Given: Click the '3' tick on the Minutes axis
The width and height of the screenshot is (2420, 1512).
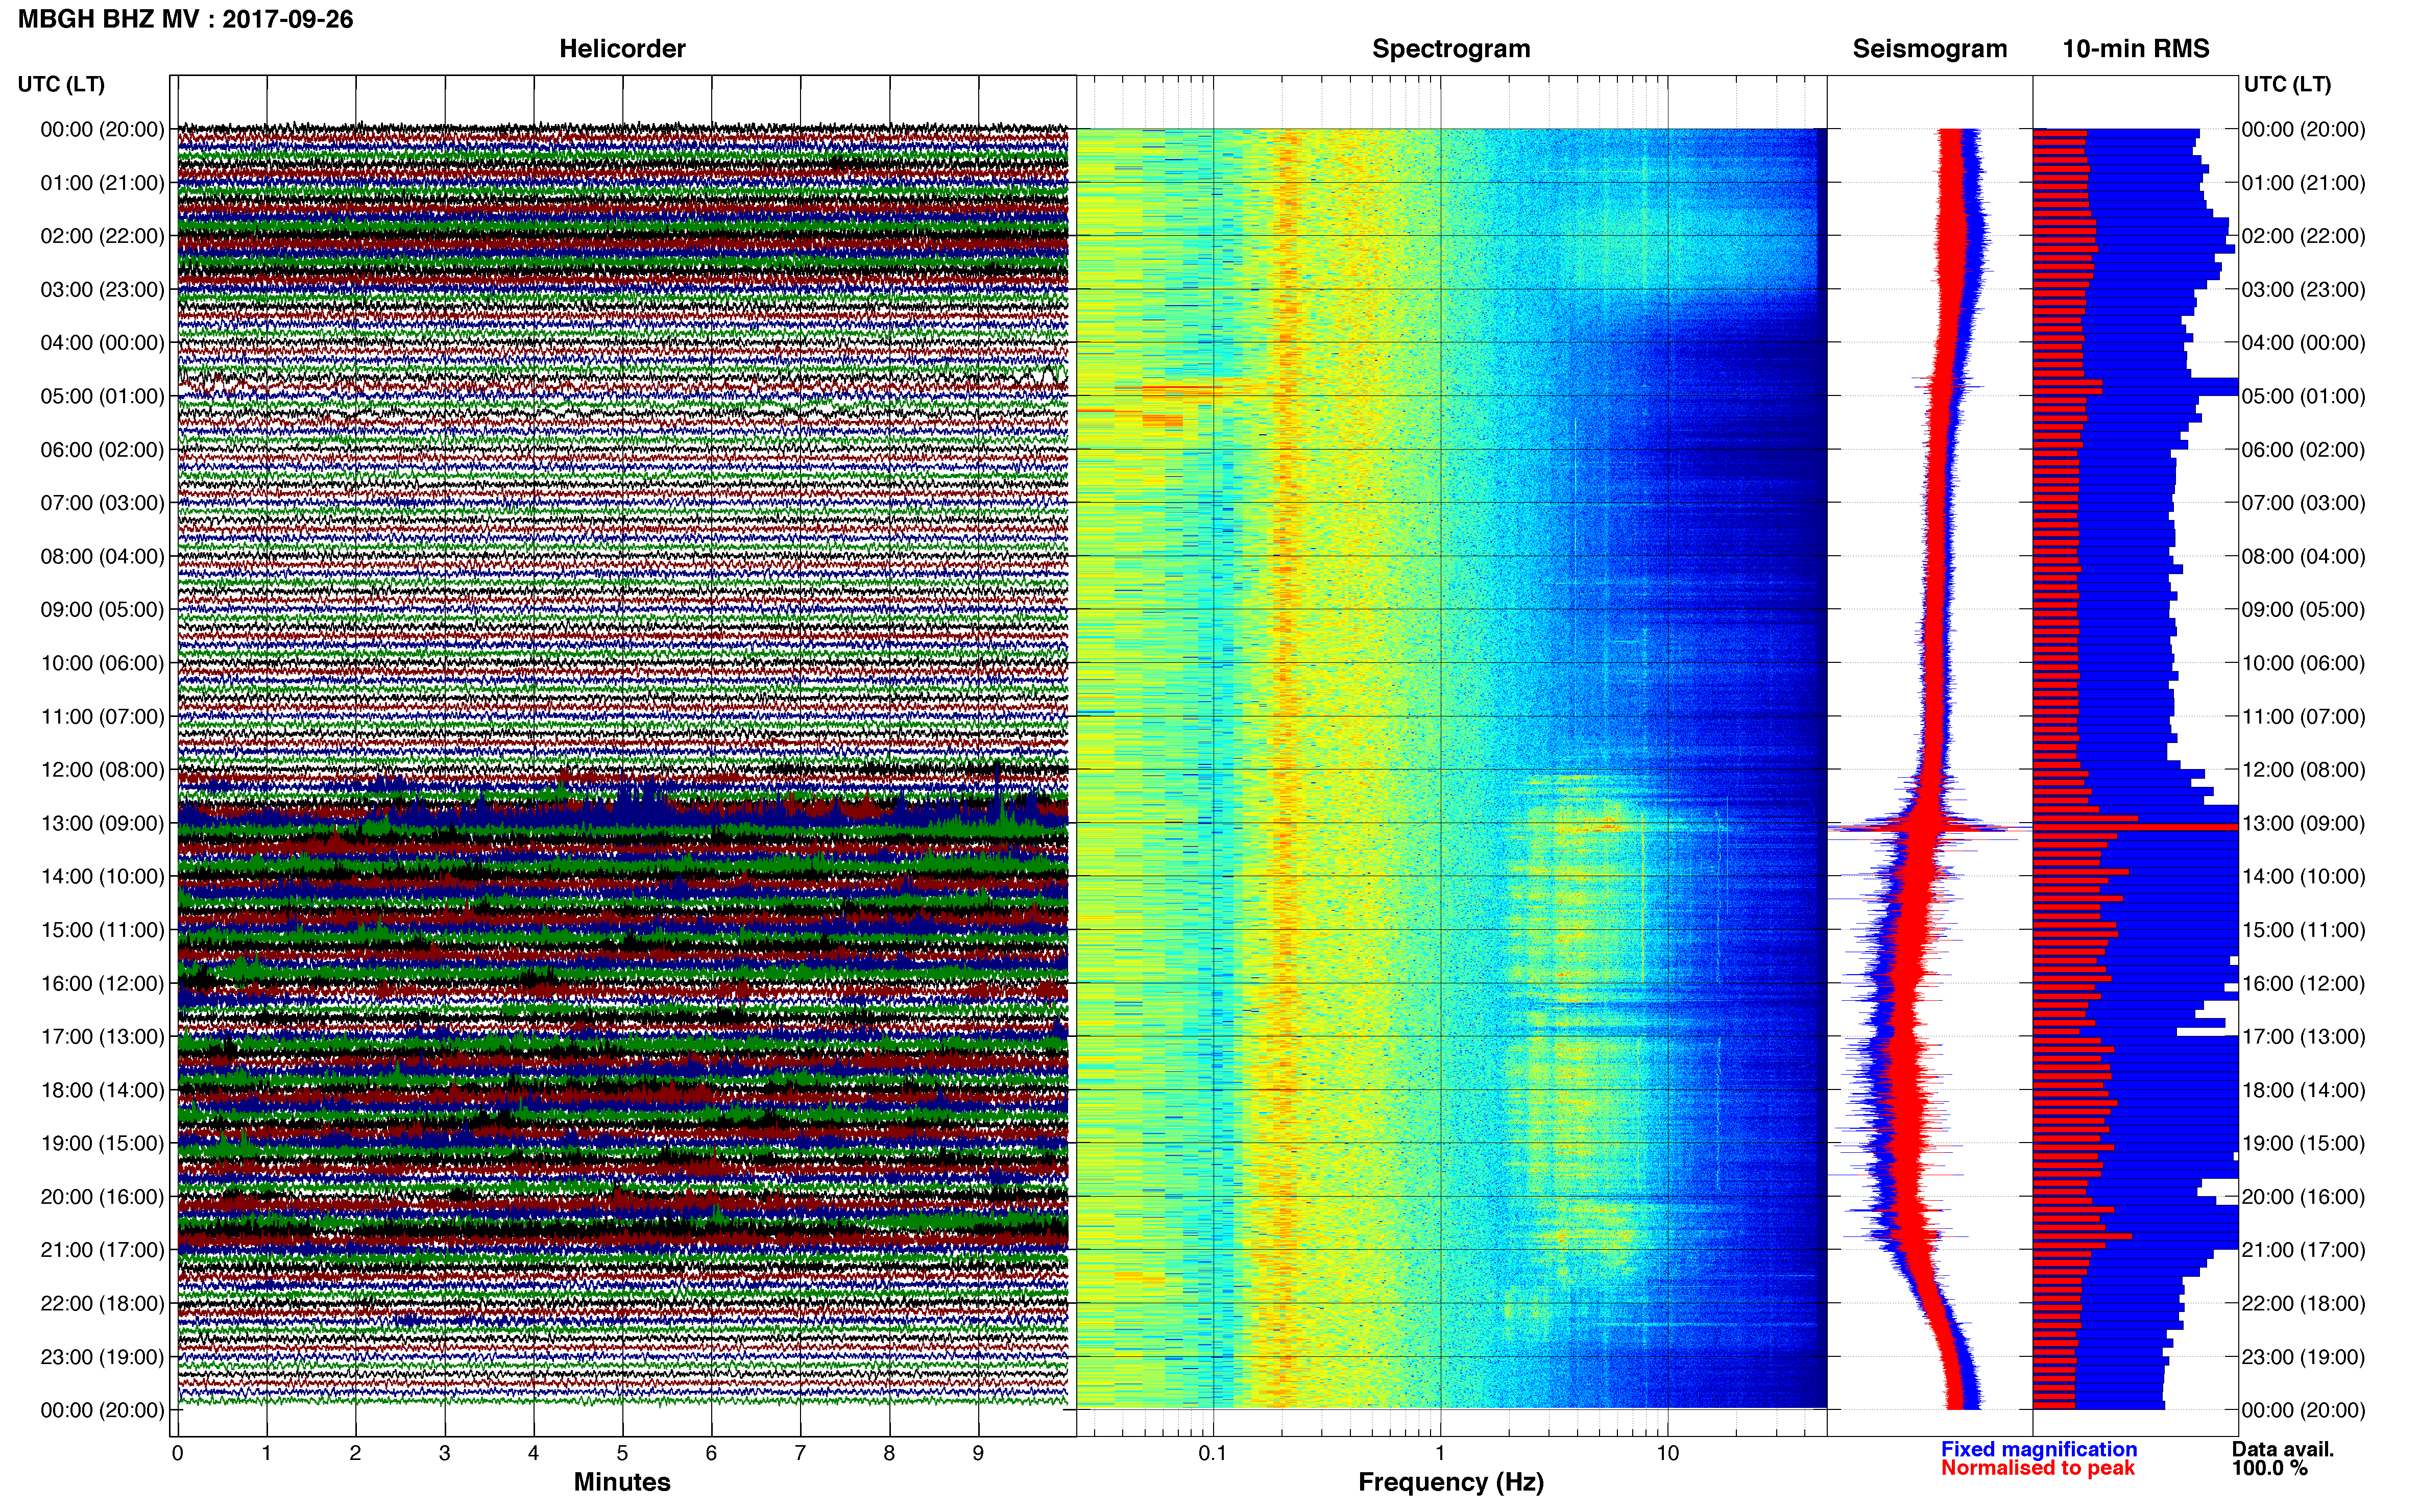Looking at the screenshot, I should coord(444,1453).
